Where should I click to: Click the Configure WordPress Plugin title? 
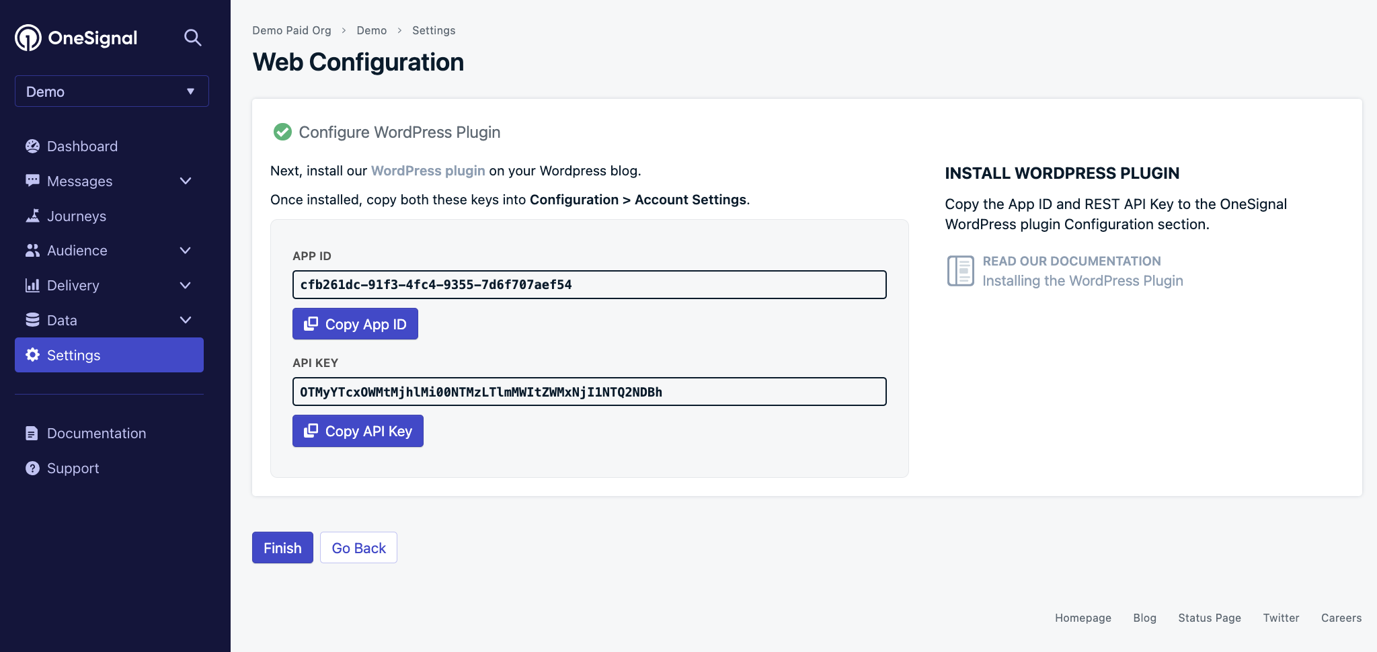[x=399, y=132]
